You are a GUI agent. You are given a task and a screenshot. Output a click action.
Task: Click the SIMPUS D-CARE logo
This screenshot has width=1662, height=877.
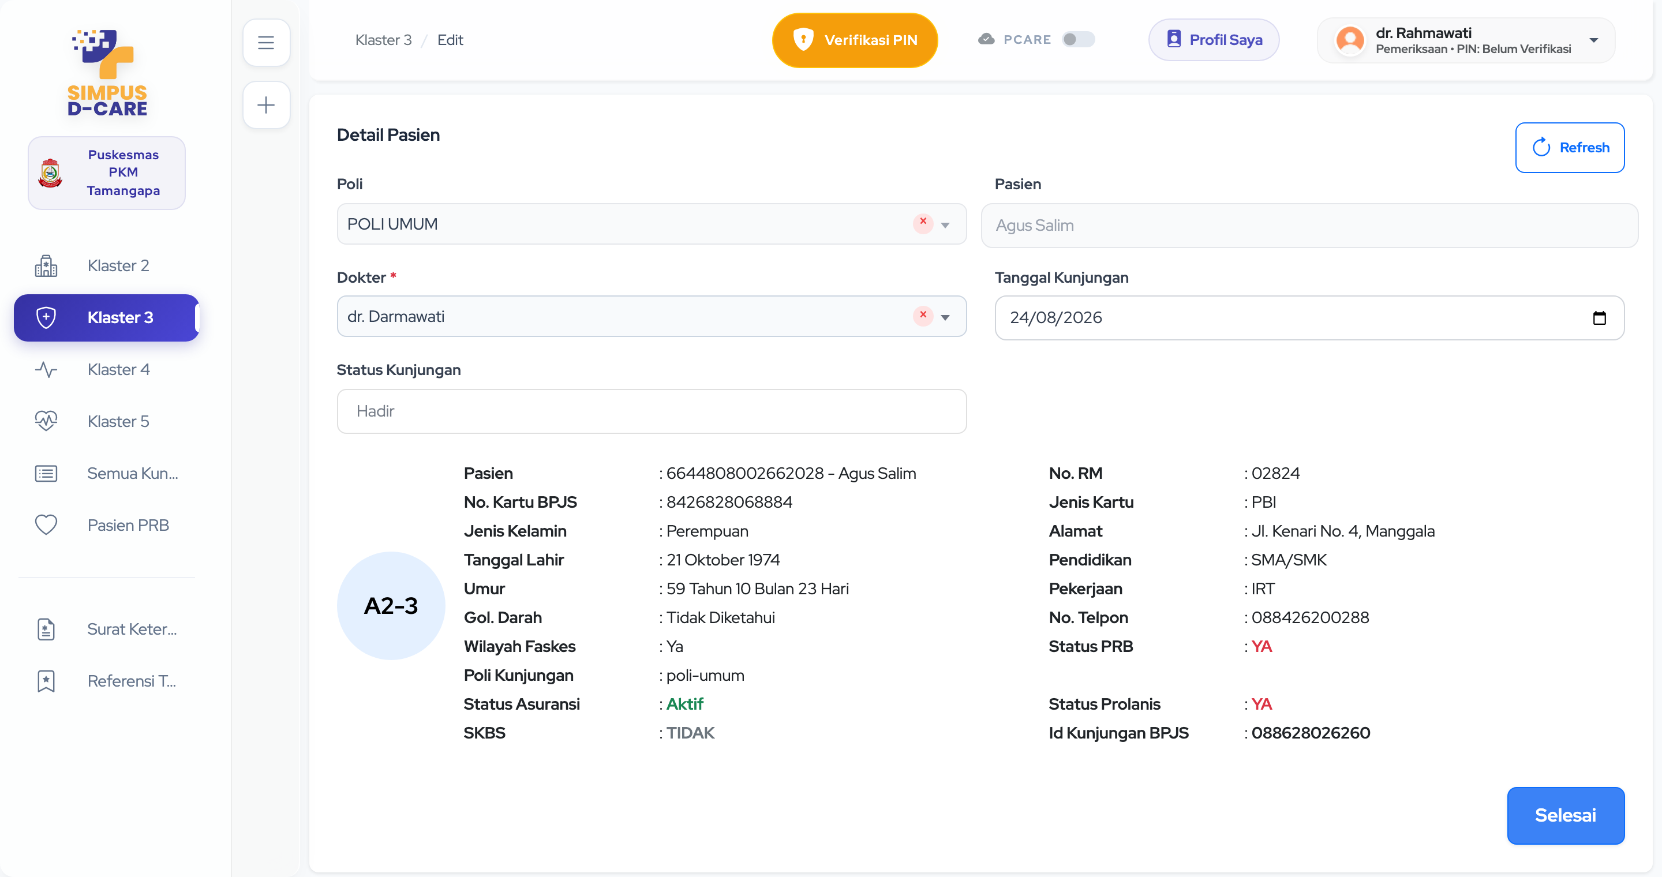107,72
